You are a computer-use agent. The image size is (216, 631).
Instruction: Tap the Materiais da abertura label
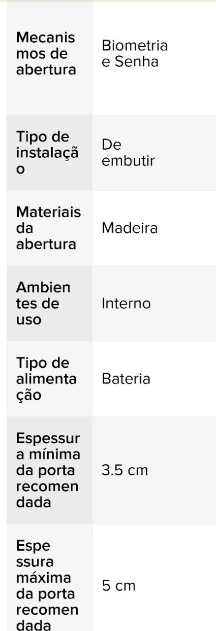(x=49, y=228)
